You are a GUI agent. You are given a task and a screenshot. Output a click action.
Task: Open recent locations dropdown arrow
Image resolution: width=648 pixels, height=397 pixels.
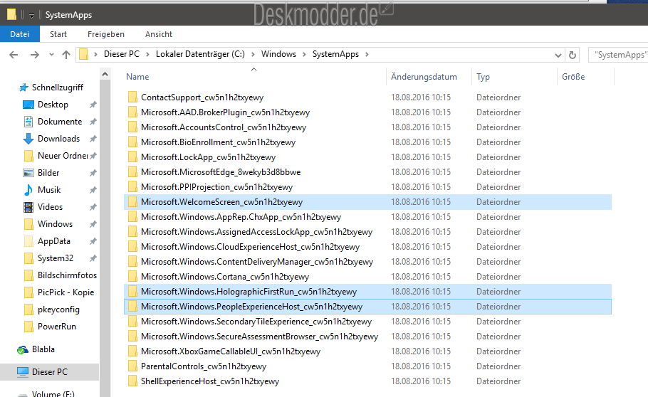[51, 55]
